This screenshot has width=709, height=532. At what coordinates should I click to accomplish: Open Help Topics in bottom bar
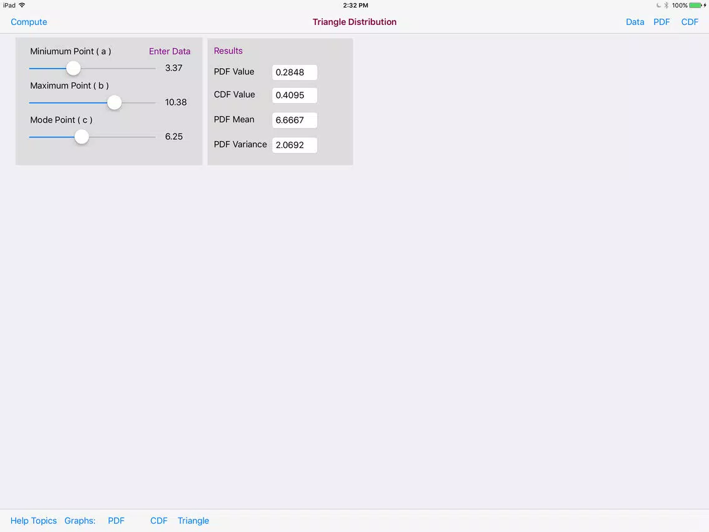click(x=34, y=521)
